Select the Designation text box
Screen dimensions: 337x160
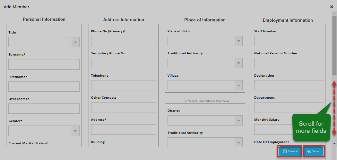289,85
